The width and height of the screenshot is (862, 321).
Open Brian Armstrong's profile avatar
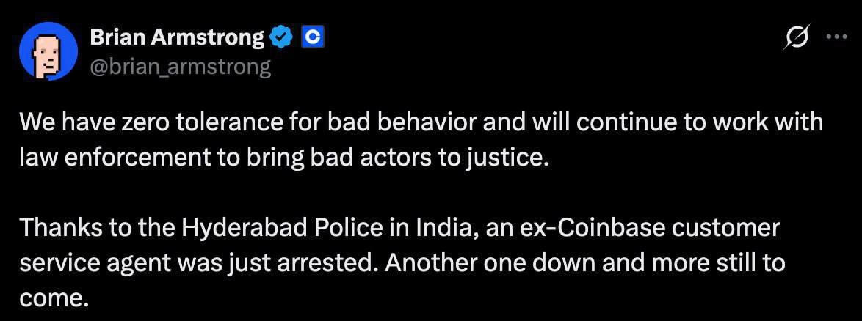(48, 51)
